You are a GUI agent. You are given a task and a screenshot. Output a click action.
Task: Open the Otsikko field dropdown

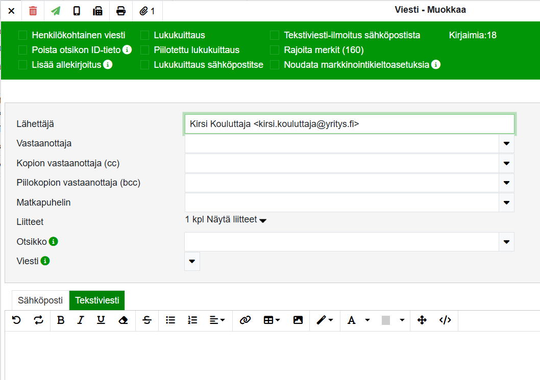click(x=506, y=242)
